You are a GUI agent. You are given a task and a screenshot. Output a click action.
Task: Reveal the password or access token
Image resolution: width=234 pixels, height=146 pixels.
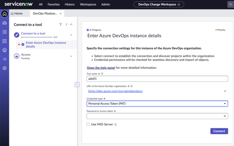click(225, 116)
